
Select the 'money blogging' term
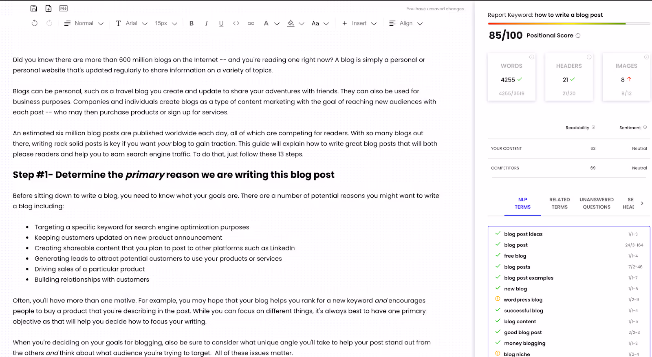pos(524,343)
